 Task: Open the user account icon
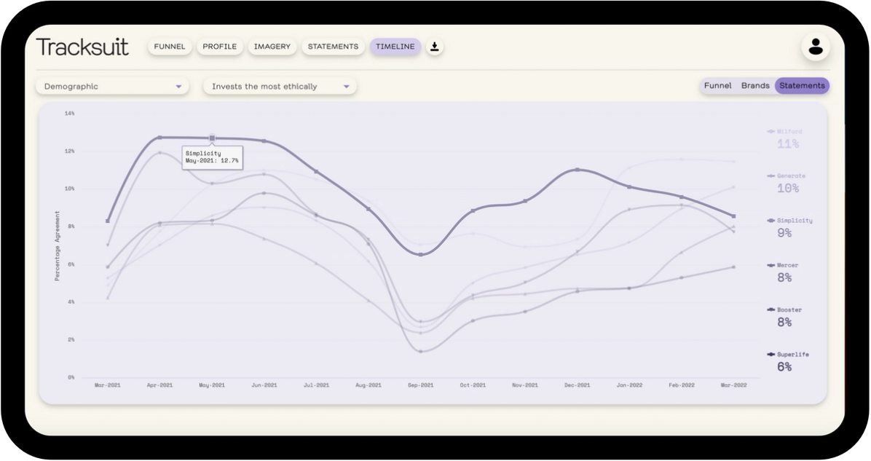(x=815, y=46)
